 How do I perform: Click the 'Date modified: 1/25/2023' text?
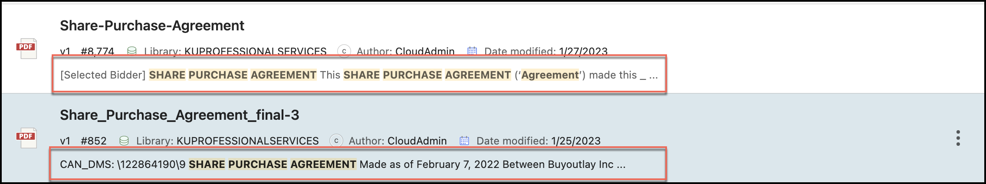pos(538,141)
